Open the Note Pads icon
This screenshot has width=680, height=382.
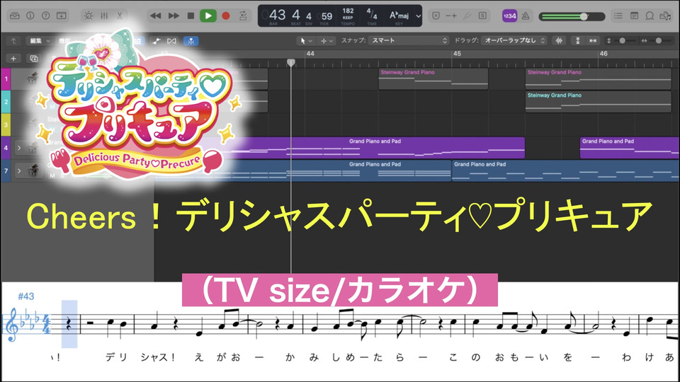[634, 16]
